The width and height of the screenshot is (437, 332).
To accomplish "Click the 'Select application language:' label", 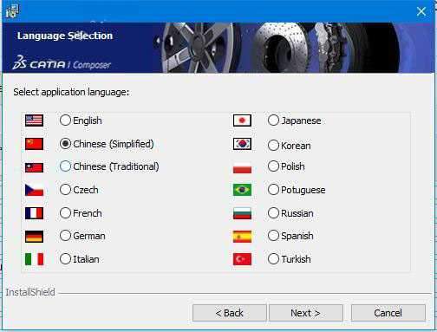I will 71,92.
